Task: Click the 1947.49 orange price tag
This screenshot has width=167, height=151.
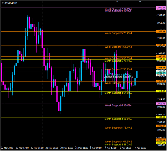Action: click(x=161, y=45)
